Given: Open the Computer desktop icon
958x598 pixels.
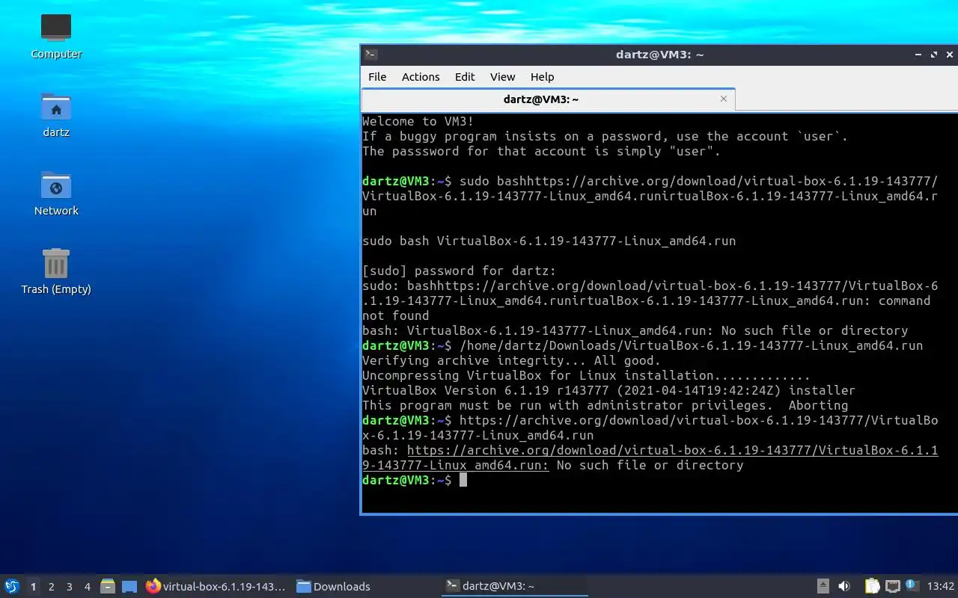Looking at the screenshot, I should pos(56,36).
